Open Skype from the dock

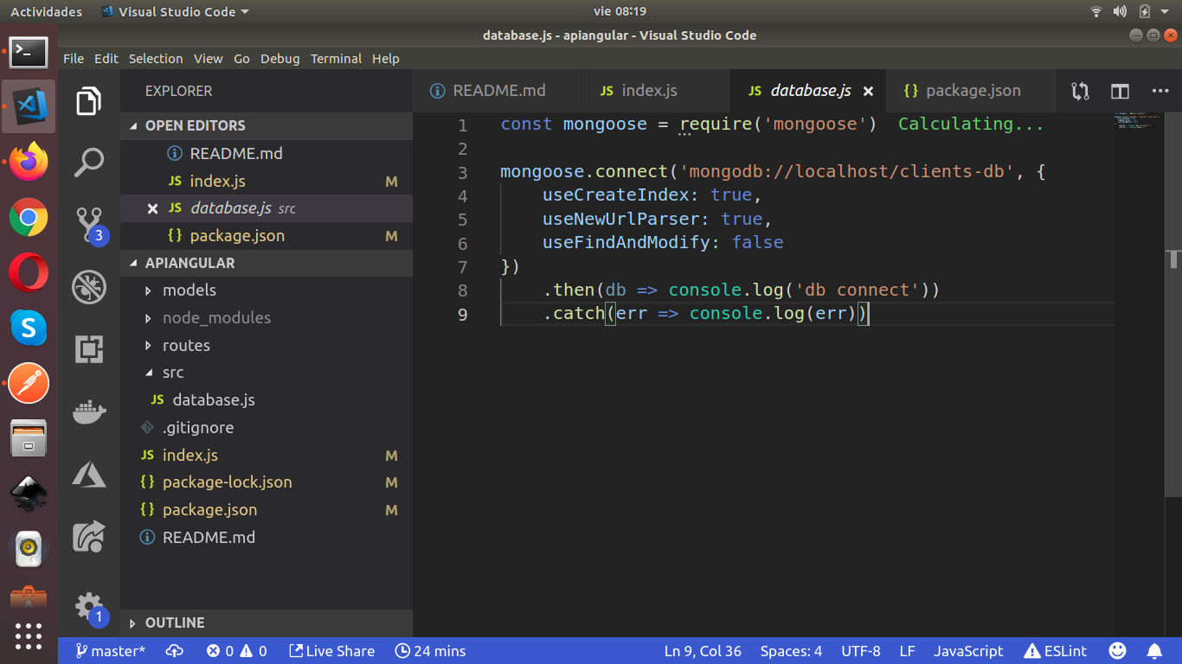pyautogui.click(x=29, y=328)
